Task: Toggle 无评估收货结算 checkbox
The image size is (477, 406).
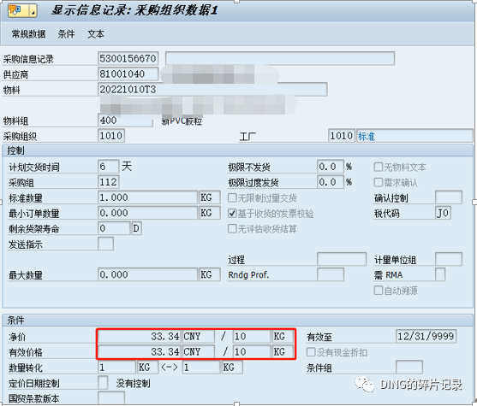Action: click(x=232, y=228)
